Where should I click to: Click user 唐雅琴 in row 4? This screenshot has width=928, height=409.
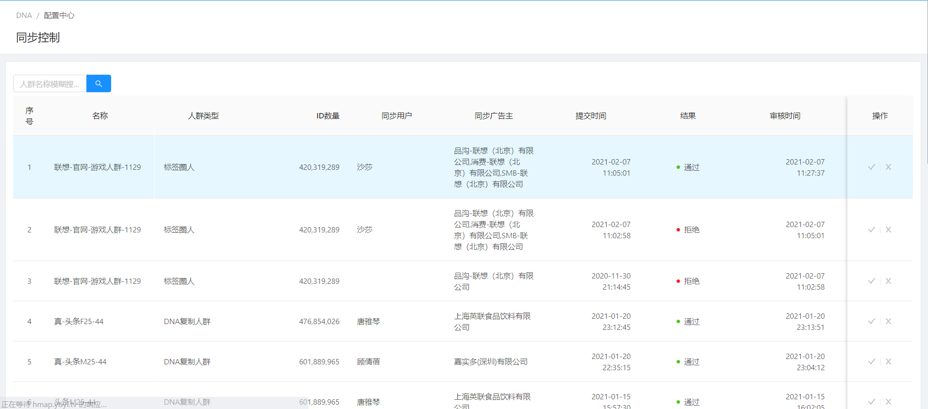tap(368, 321)
